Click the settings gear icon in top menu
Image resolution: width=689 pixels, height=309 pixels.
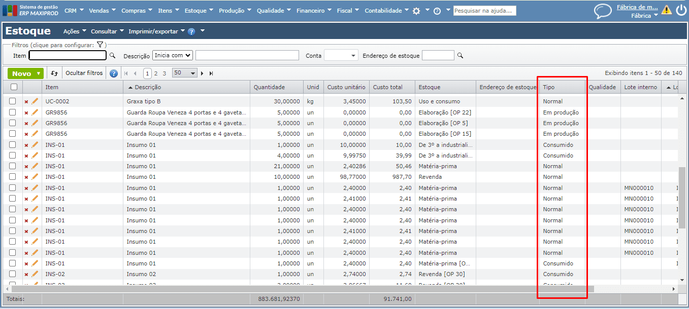coord(416,11)
